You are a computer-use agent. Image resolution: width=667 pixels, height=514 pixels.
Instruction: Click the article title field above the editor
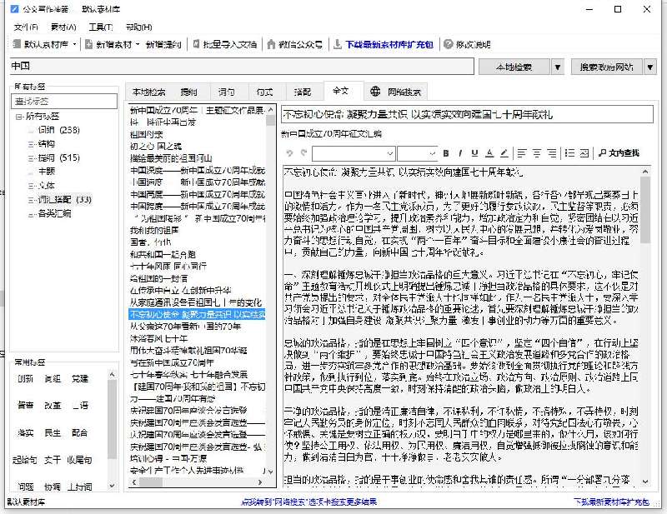(x=467, y=114)
